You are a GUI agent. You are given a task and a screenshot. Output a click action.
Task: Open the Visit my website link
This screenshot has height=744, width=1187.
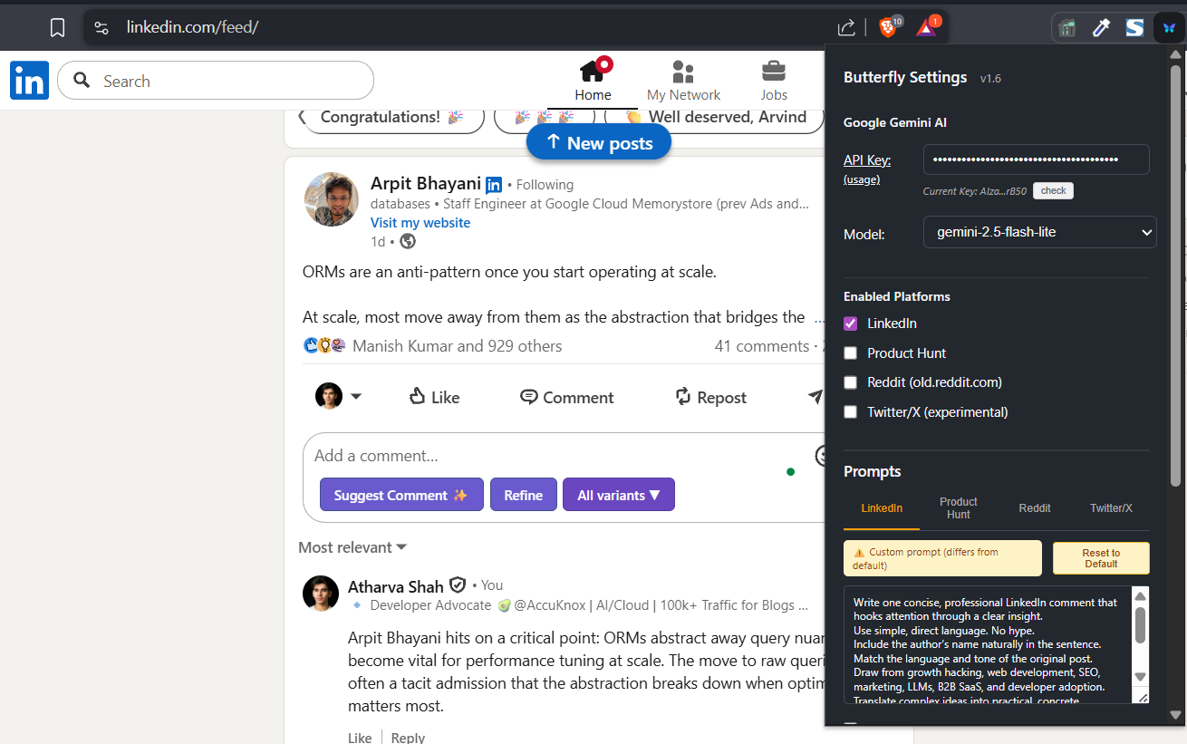click(420, 223)
